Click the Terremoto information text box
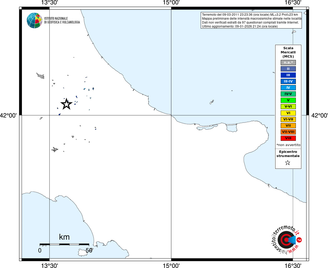Screen dimensions: 328x268 coord(251,20)
